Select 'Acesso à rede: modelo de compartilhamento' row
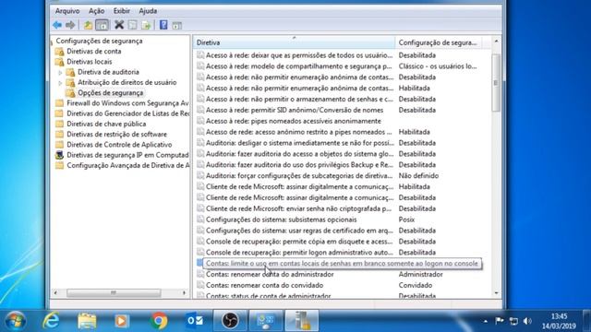Image resolution: width=591 pixels, height=332 pixels. click(x=299, y=65)
